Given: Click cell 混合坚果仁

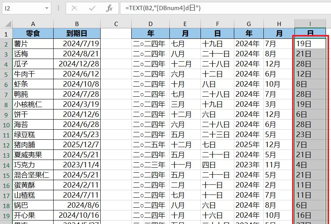Looking at the screenshot, I should pyautogui.click(x=33, y=175).
